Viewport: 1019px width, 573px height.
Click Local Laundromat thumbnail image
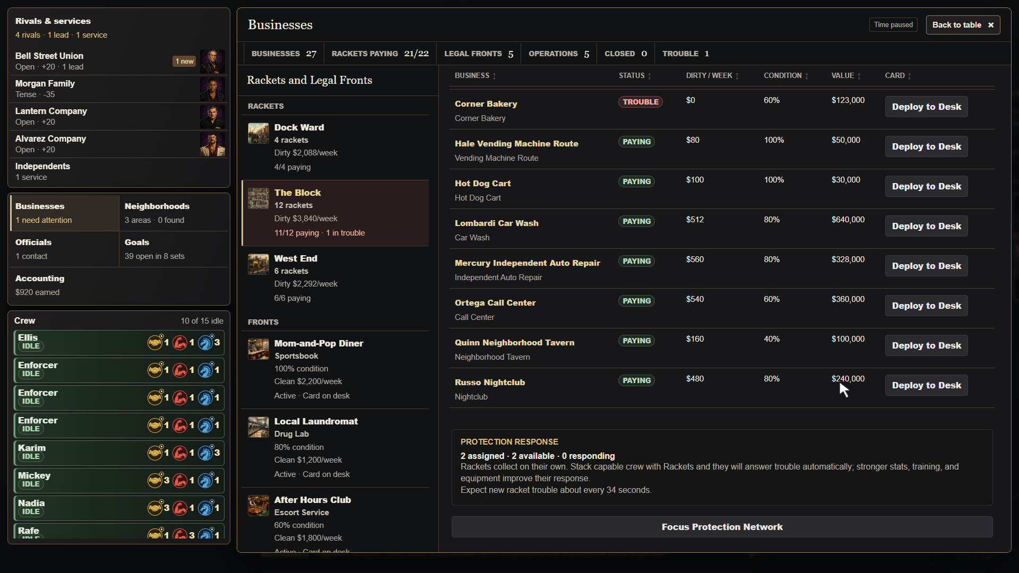pos(258,427)
